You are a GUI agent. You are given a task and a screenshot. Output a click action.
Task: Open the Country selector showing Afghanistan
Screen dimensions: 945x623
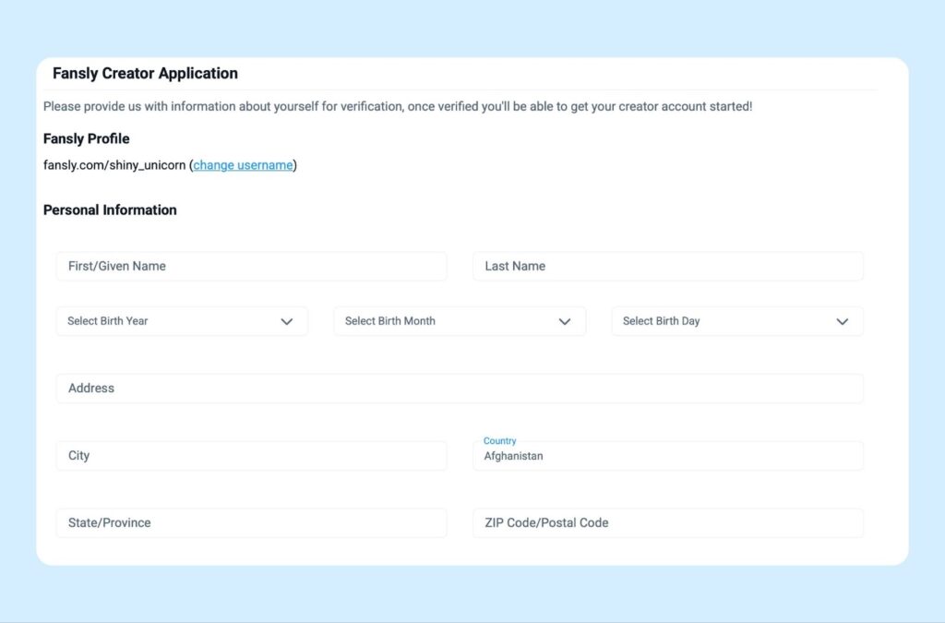[666, 455]
